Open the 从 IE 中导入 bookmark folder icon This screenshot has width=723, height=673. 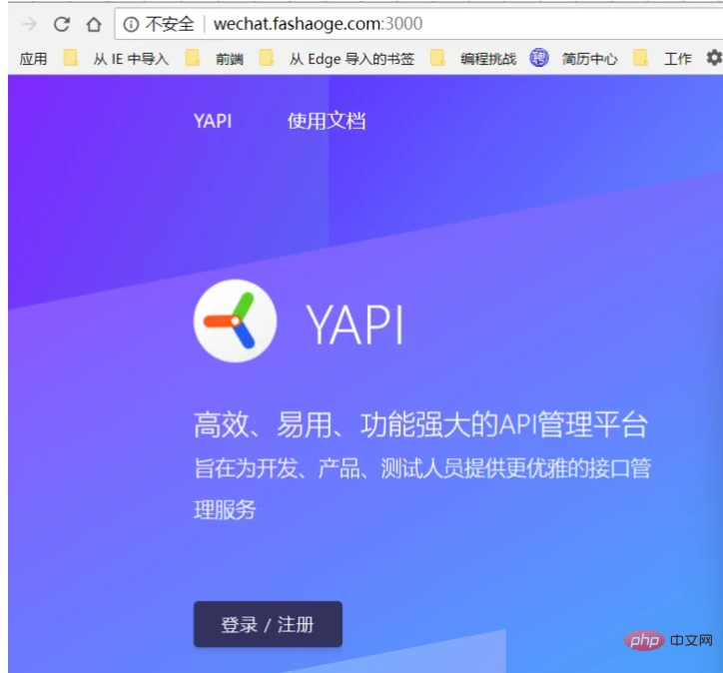pyautogui.click(x=71, y=58)
